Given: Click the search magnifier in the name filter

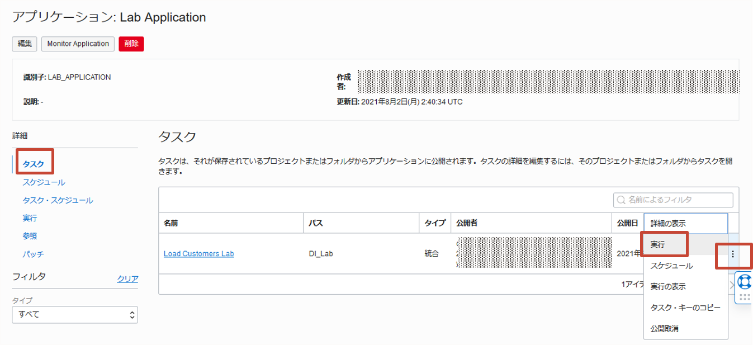Looking at the screenshot, I should pos(621,200).
